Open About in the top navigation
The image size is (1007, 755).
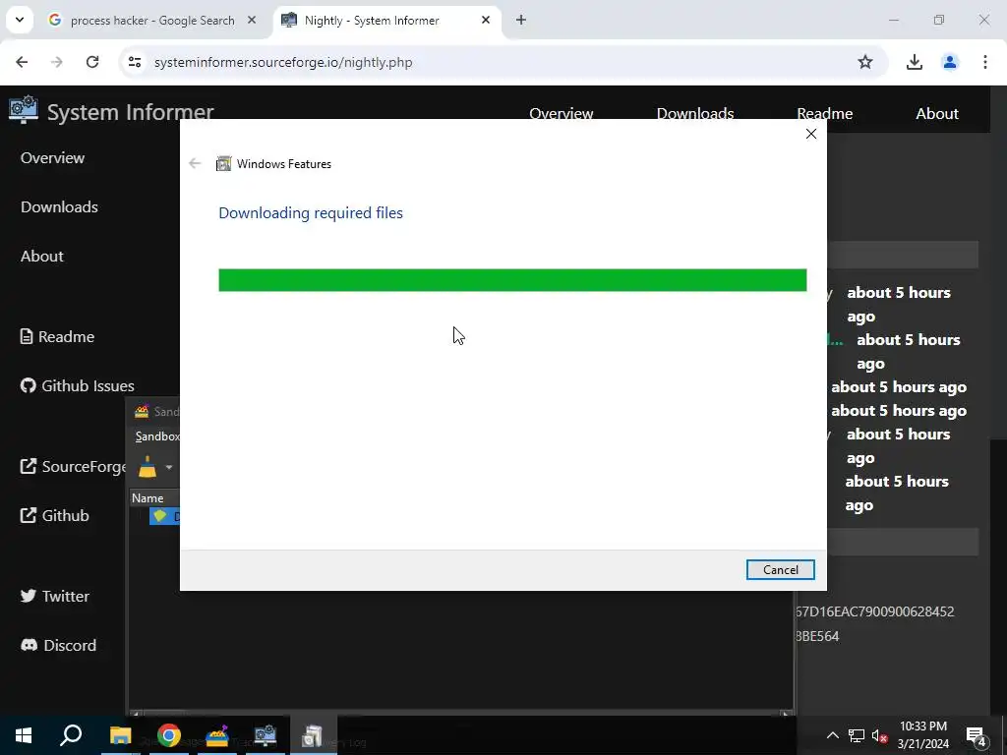pos(937,114)
